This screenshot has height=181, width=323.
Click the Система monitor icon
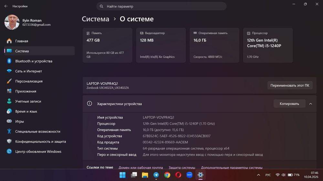pos(9,51)
